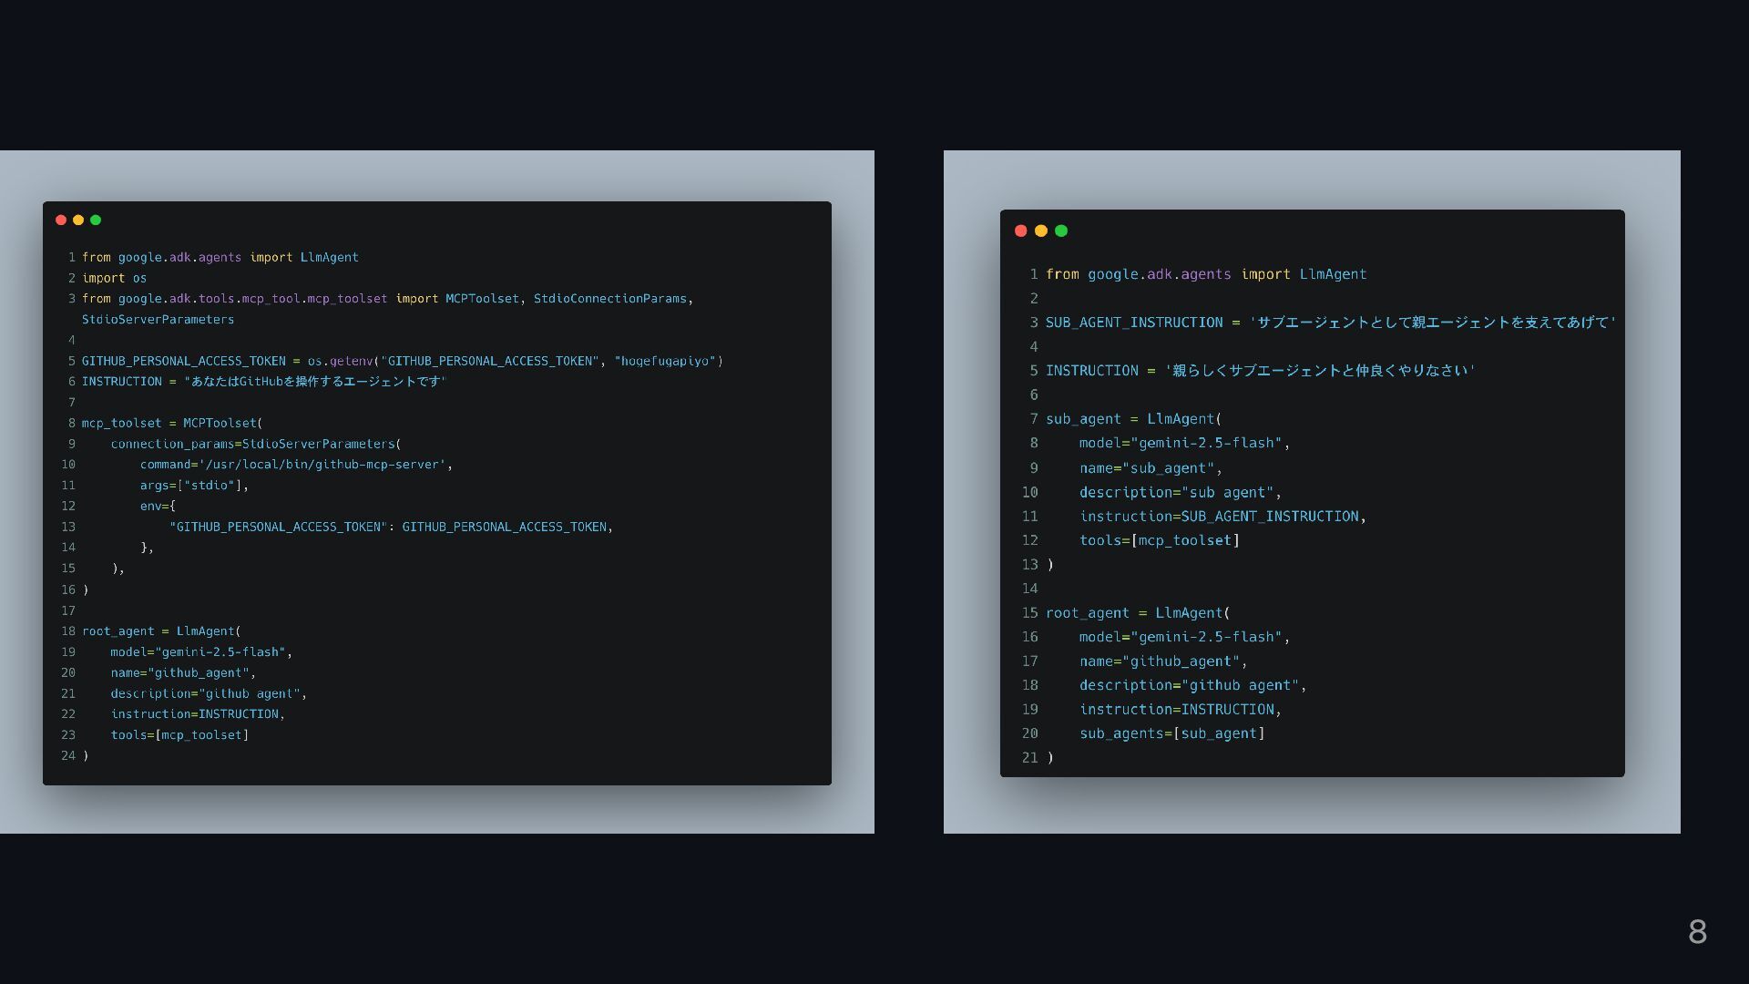The image size is (1749, 984).
Task: Click the StdioServerParameters wrapped import line
Action: pyautogui.click(x=158, y=320)
